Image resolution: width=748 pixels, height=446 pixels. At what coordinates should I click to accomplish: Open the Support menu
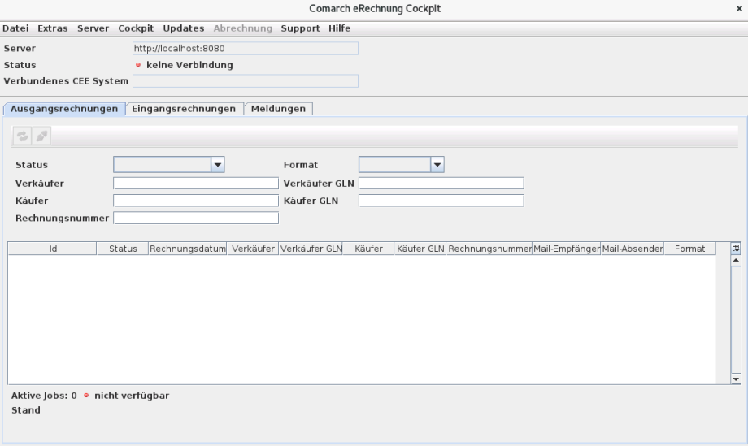pos(300,28)
